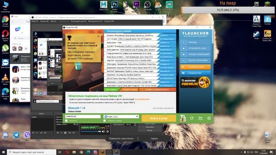Click Скрыть in the sharing bar
The image size is (276, 155).
(154, 139)
